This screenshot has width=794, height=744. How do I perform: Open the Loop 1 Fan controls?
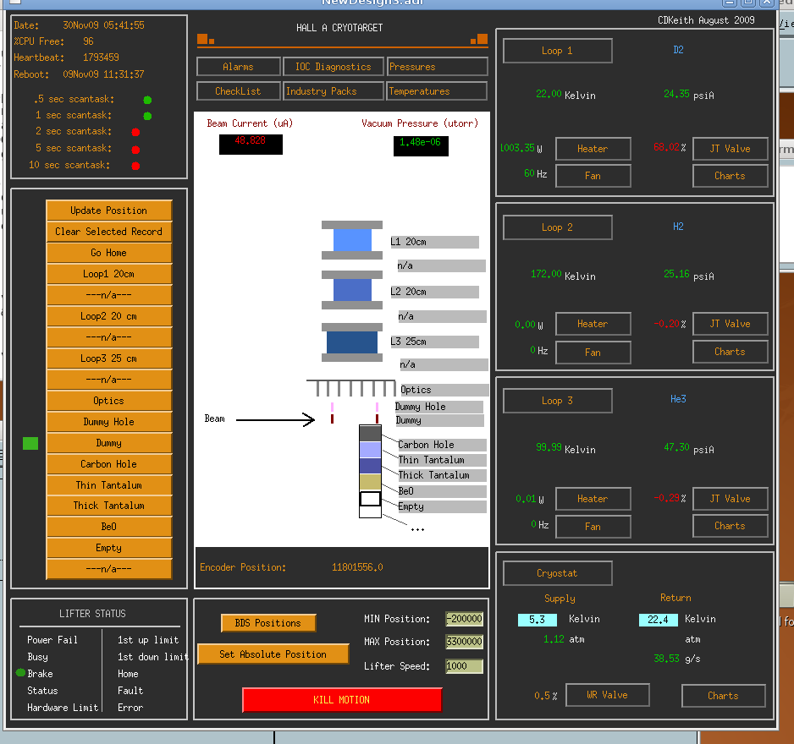(x=593, y=176)
